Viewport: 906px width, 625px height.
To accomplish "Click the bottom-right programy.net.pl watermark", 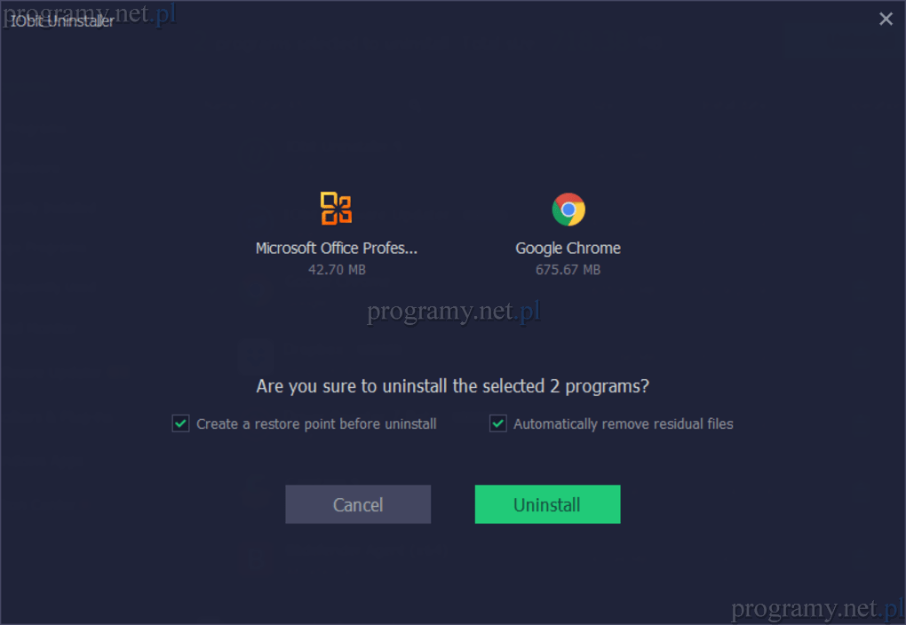I will tap(817, 609).
